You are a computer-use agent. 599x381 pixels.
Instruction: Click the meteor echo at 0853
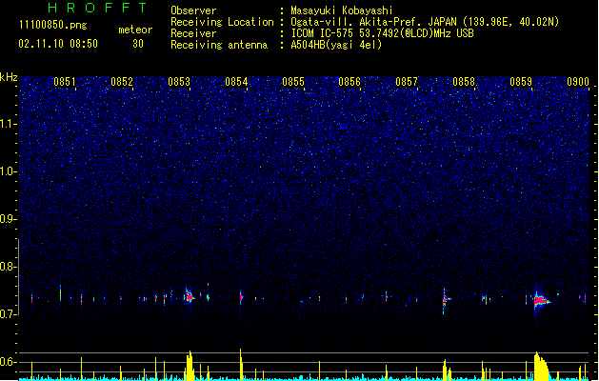coord(190,296)
